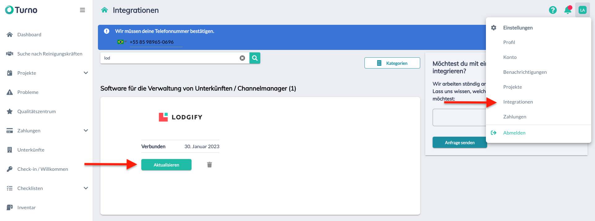The image size is (595, 221).
Task: Expand the Projekte sidebar chevron
Action: click(x=86, y=73)
